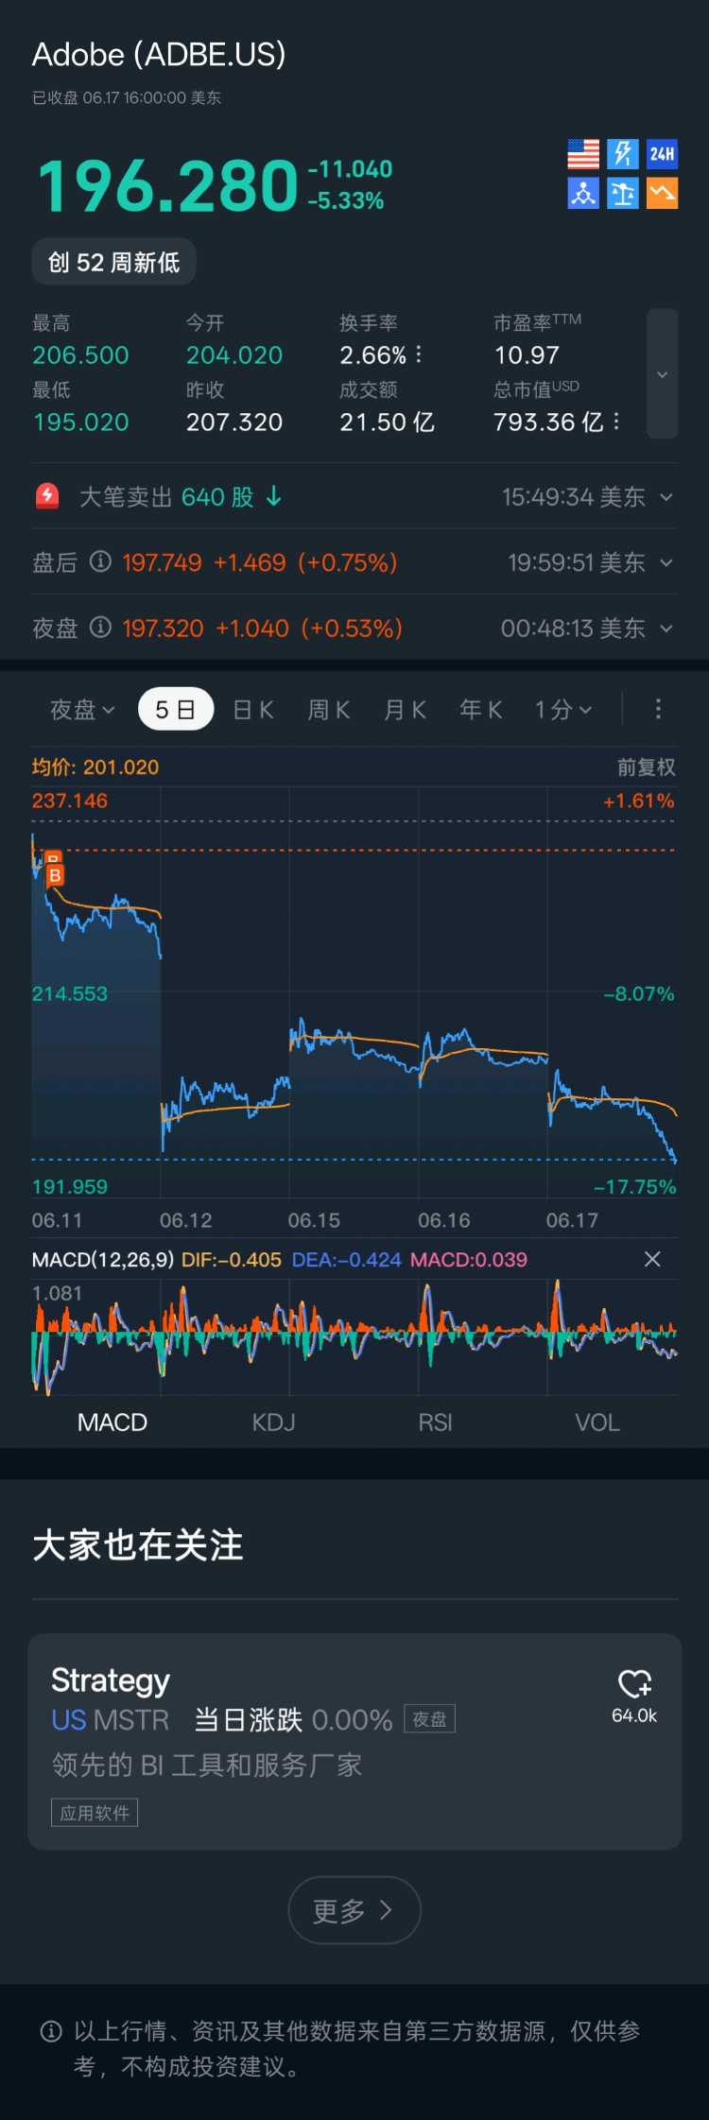This screenshot has height=2120, width=709.
Task: Tap the 昨收 value 207.320
Action: (x=234, y=422)
